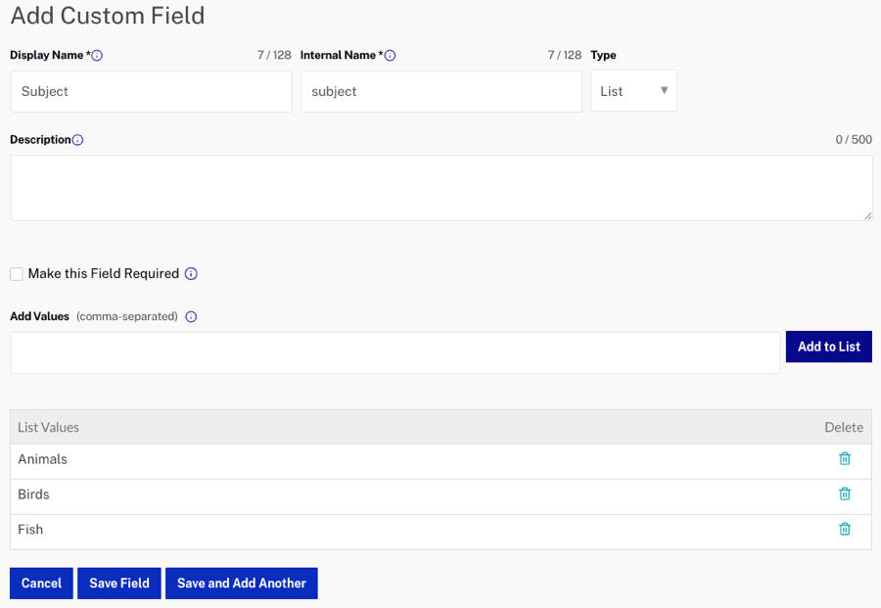Click the Add to List button

click(x=828, y=346)
